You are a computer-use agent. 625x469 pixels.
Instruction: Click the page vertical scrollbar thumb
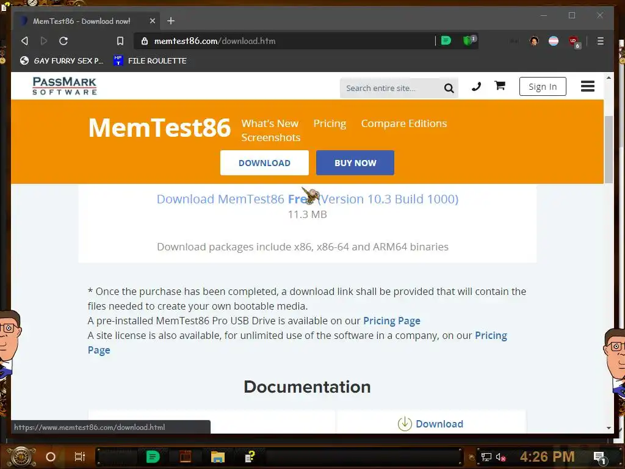(x=609, y=150)
